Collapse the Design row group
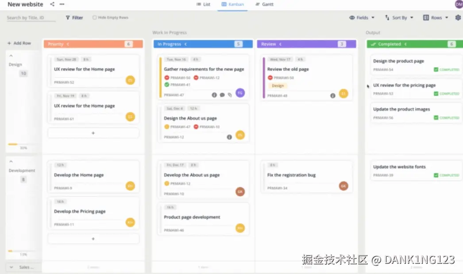Image resolution: width=463 pixels, height=274 pixels. pos(11,56)
